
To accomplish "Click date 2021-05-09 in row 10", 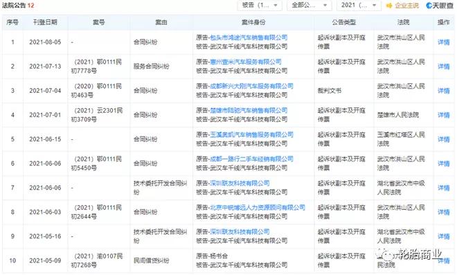I will (x=45, y=260).
